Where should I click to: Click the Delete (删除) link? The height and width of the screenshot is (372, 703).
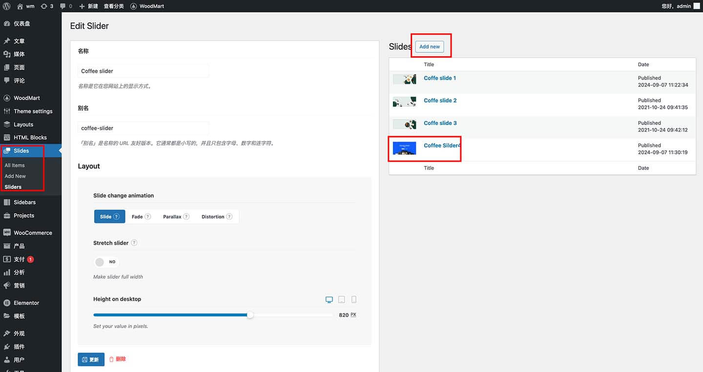click(118, 359)
